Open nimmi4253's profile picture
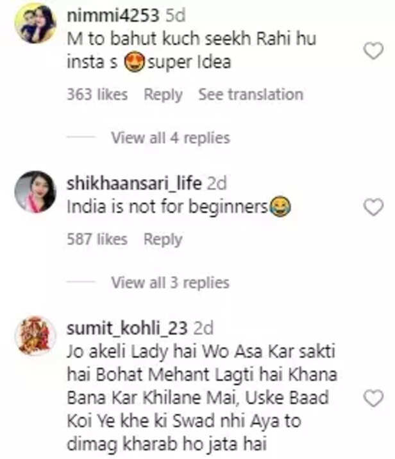395x459 pixels. click(35, 24)
